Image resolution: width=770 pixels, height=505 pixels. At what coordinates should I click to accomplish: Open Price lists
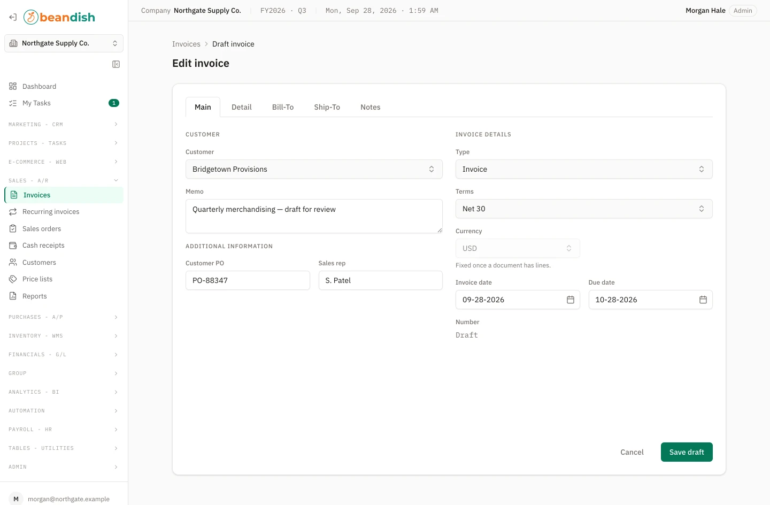point(64,279)
